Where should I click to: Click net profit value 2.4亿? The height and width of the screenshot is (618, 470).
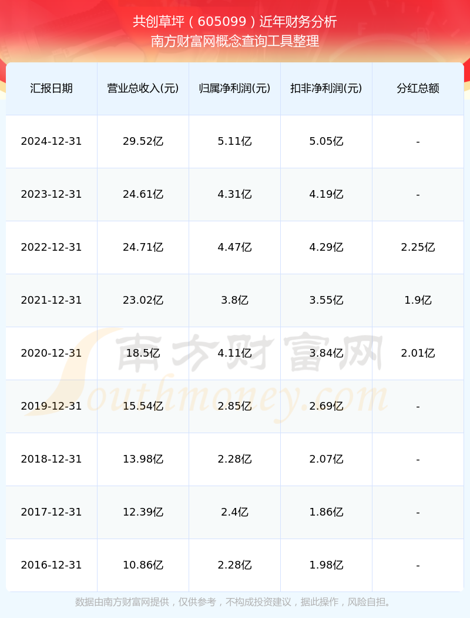click(x=235, y=512)
